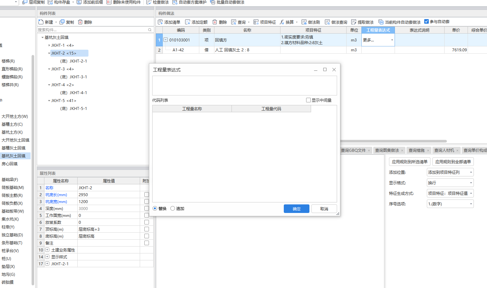Image resolution: width=487 pixels, height=288 pixels.
Task: Close the 查询图集做法 tab
Action: (402, 150)
